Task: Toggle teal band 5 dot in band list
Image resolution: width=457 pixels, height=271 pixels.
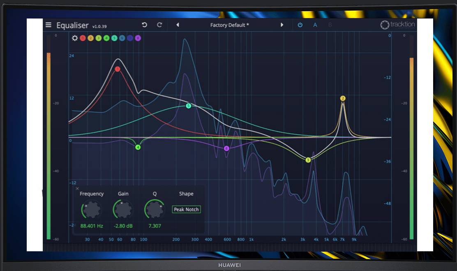Action: tap(114, 38)
